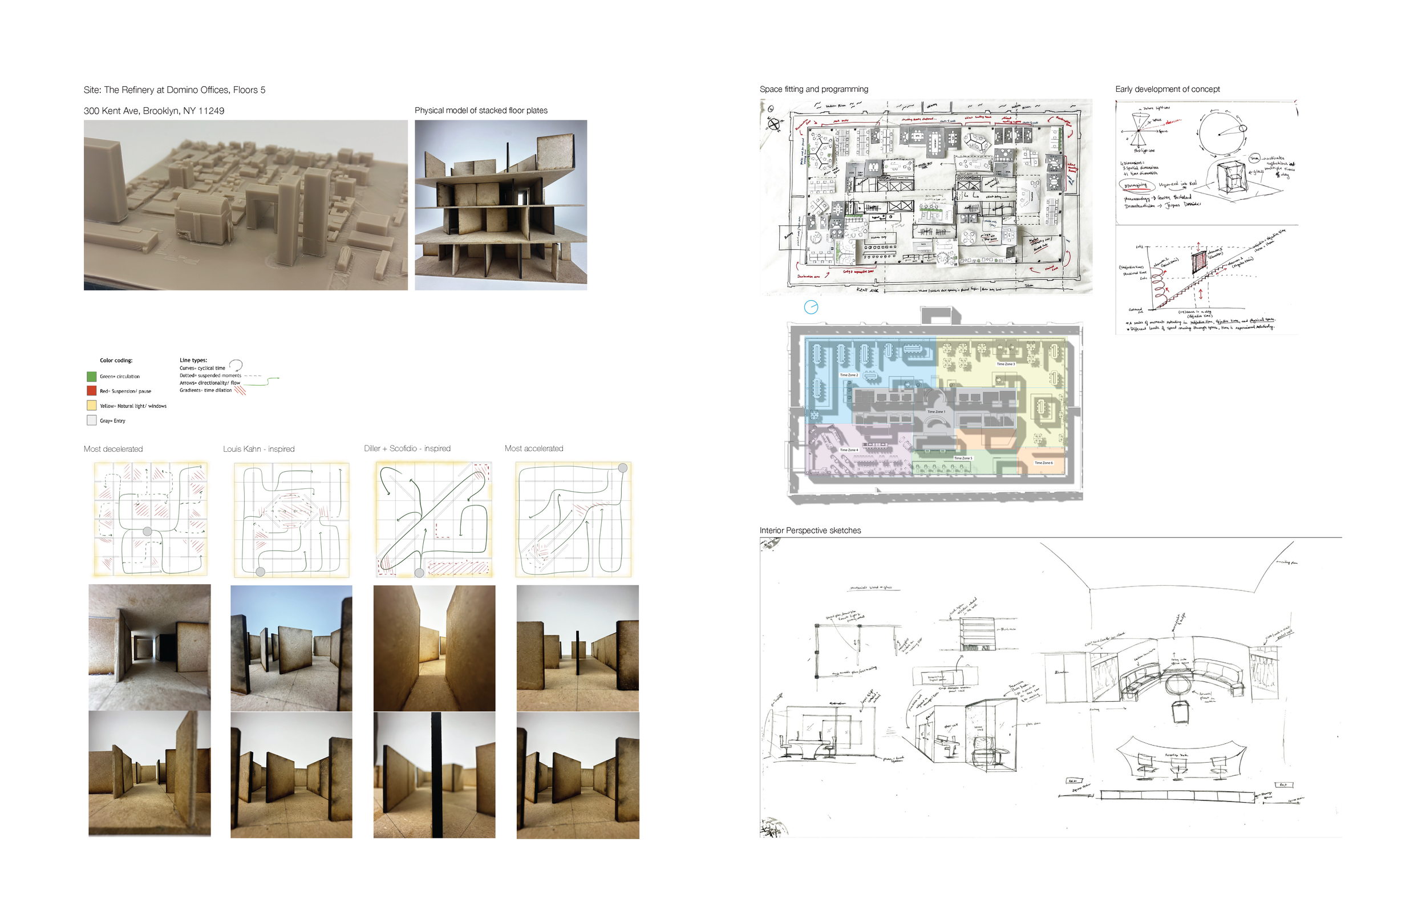Click the red Suspension/pause color swatch
Viewport: 1426px width, 923px height.
[x=92, y=391]
